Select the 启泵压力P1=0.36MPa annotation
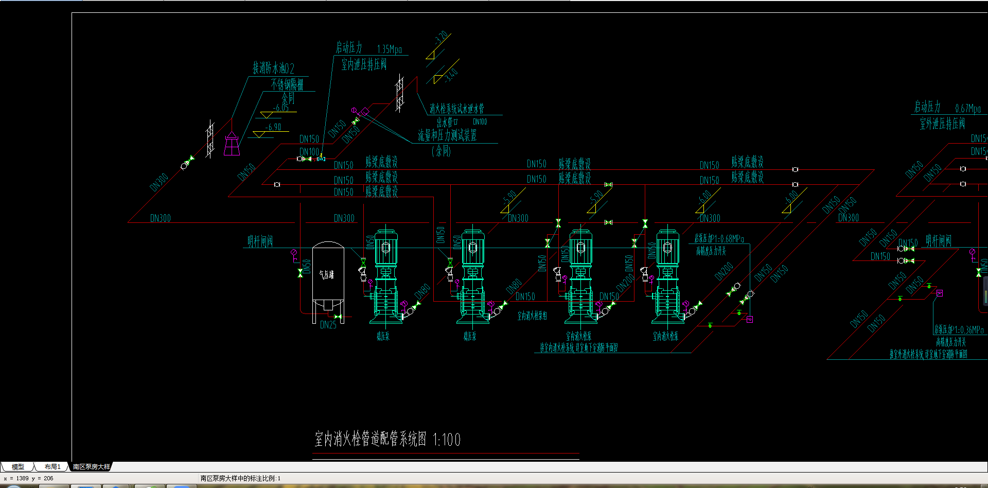Image resolution: width=988 pixels, height=488 pixels. pyautogui.click(x=959, y=329)
